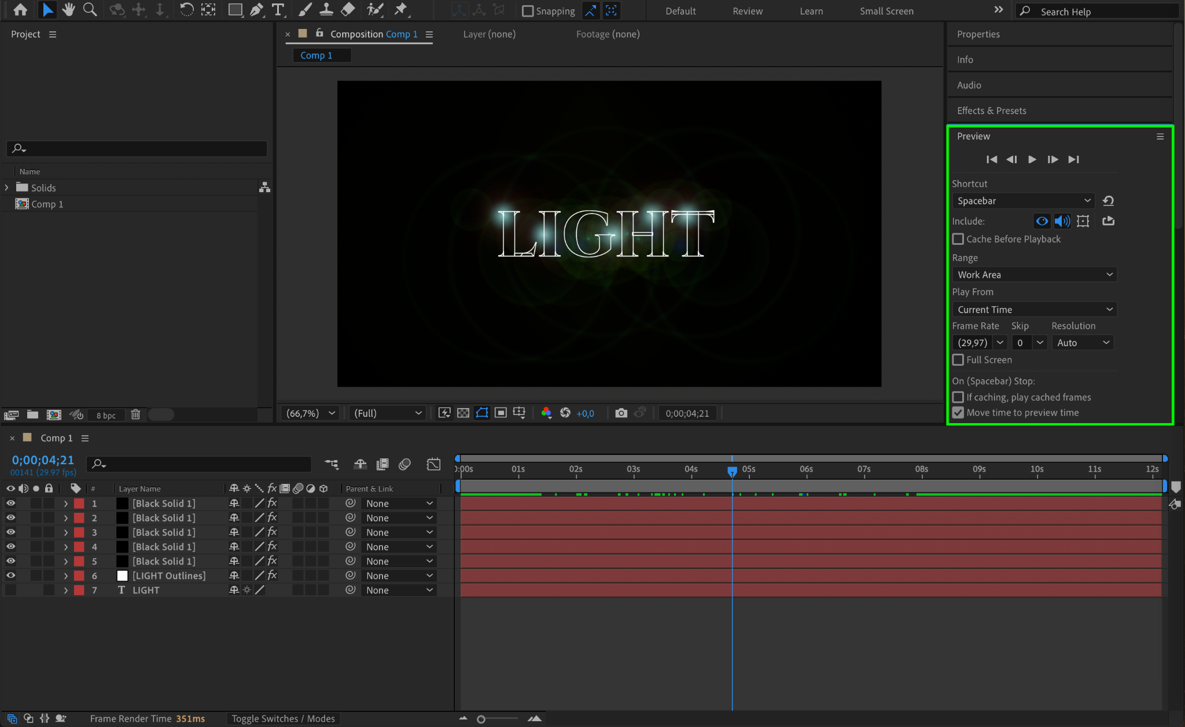The width and height of the screenshot is (1185, 727).
Task: Click the timeline zoom slider
Action: pyautogui.click(x=481, y=719)
